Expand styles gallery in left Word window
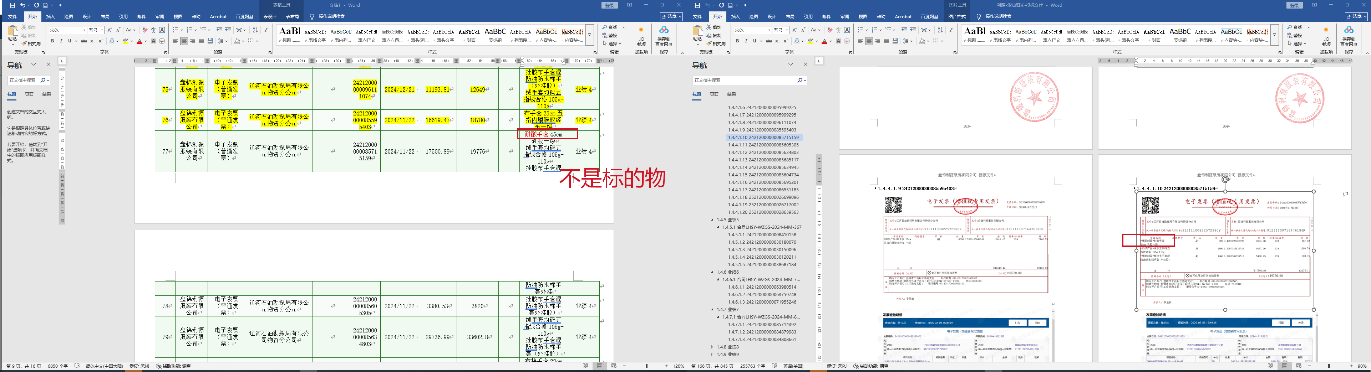The image size is (1371, 372). 590,35
